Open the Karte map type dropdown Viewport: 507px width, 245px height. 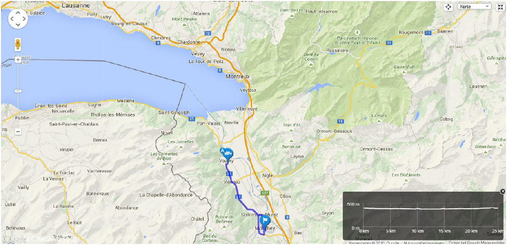click(474, 7)
